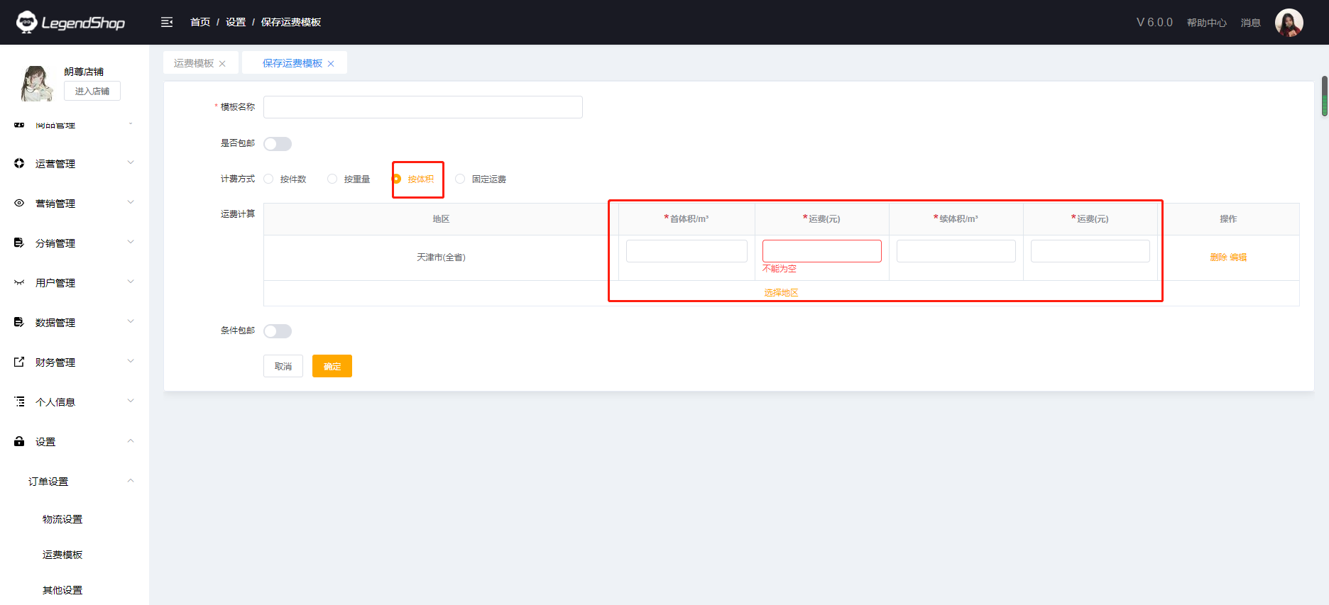
Task: Click the 设置 lock icon in sidebar
Action: coord(19,441)
